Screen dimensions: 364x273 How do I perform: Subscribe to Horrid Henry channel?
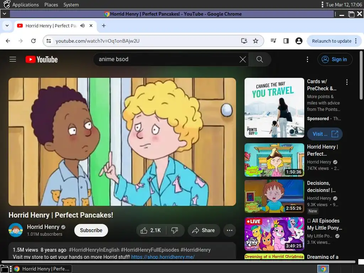point(91,230)
